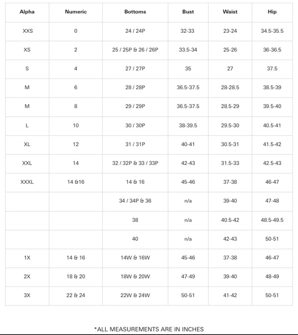This screenshot has width=298, height=335.
Task: Select the 32 / 32P & 33 / 33P cell
Action: click(x=135, y=163)
